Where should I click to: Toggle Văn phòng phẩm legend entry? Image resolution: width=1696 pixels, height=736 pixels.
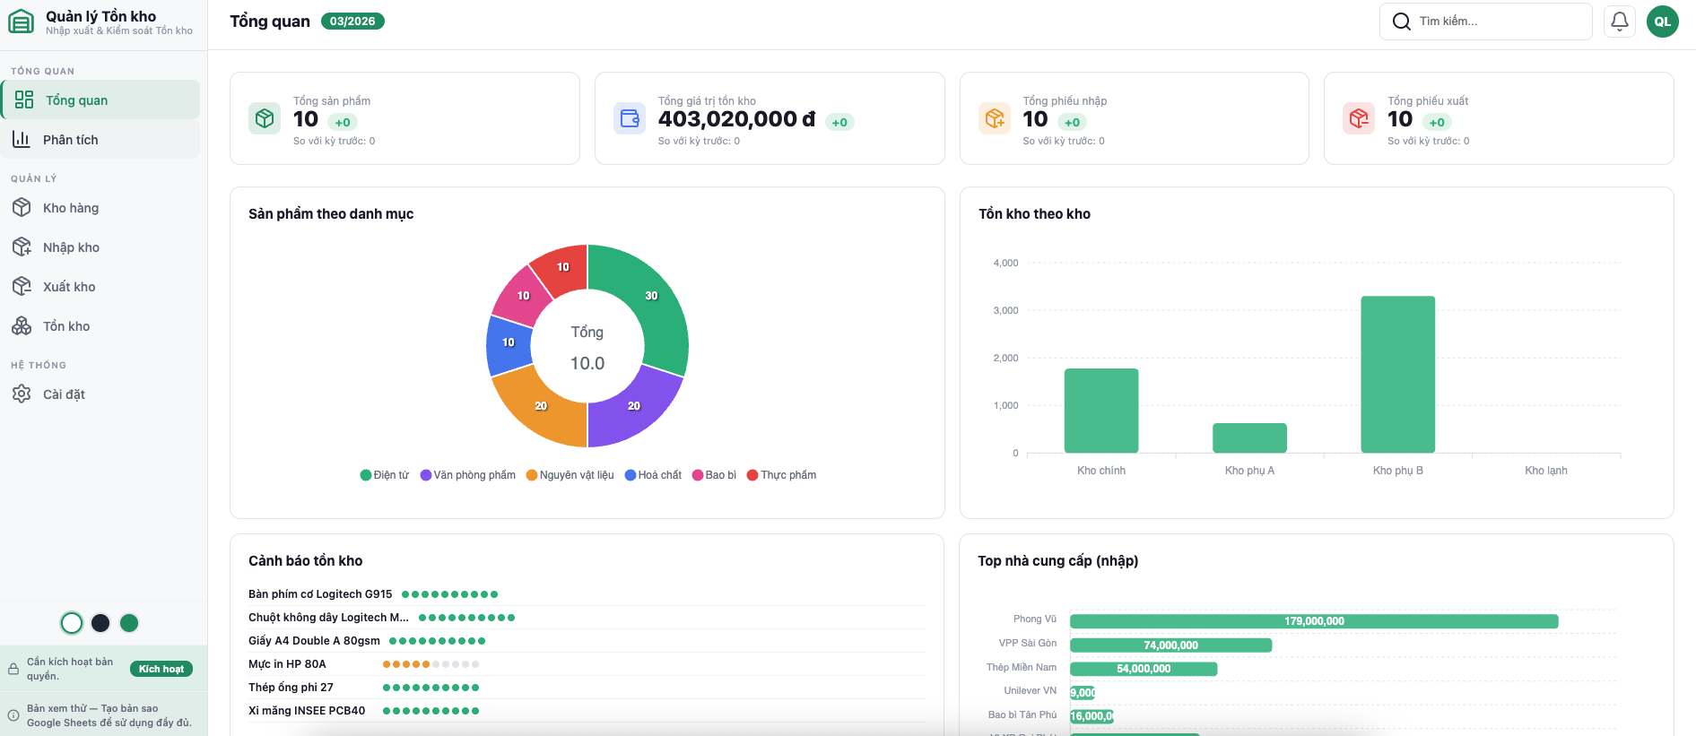(467, 475)
